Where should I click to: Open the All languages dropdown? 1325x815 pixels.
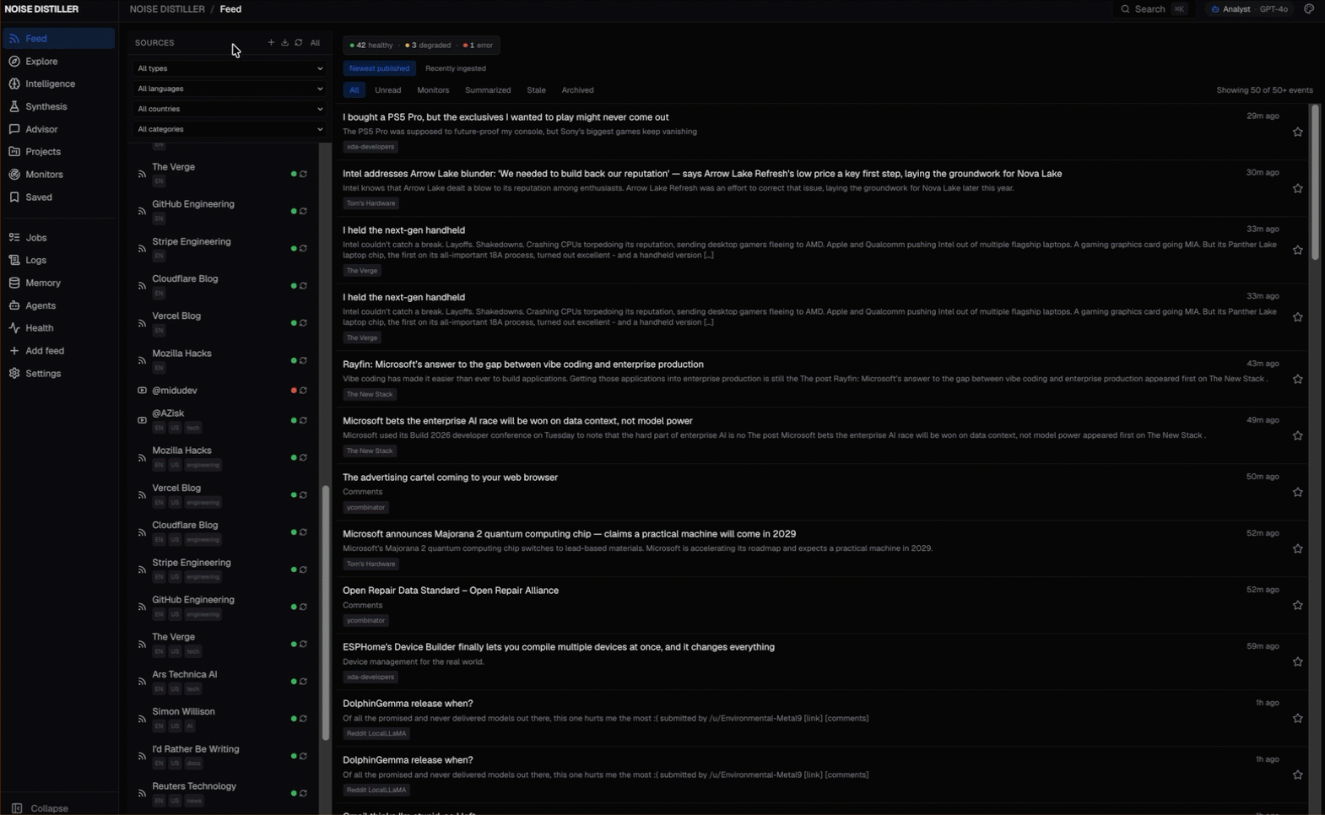click(230, 89)
